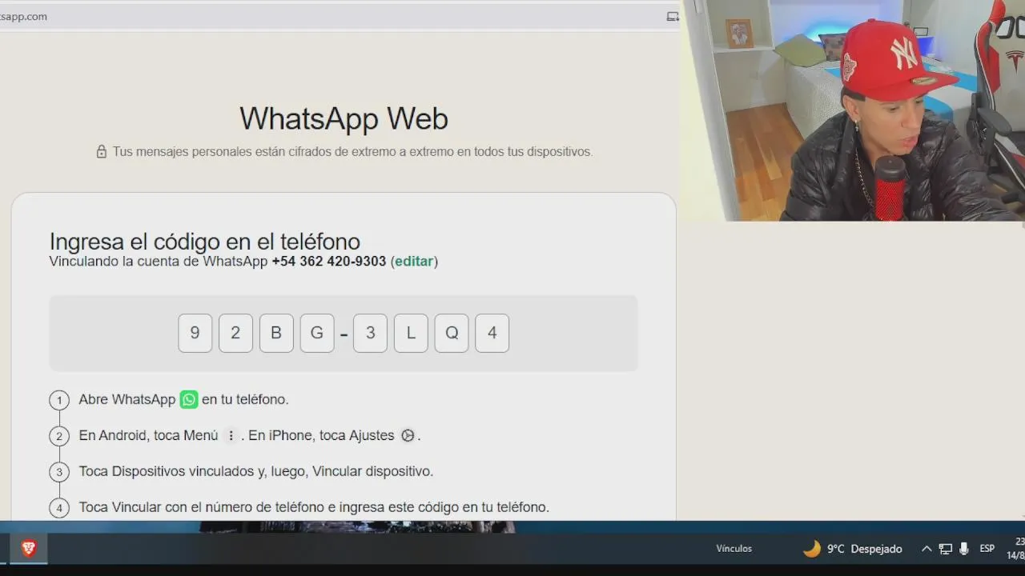Expand the hidden system tray icons chevron
Screen dimensions: 1025x576
pos(927,549)
